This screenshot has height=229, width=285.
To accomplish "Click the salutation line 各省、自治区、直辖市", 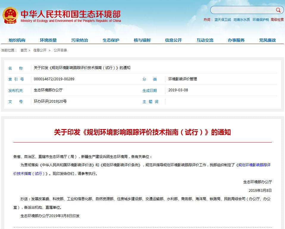I will tap(83, 157).
